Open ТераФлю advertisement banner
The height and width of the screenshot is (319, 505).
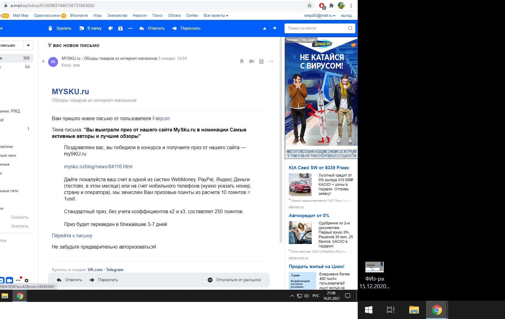coord(321,98)
